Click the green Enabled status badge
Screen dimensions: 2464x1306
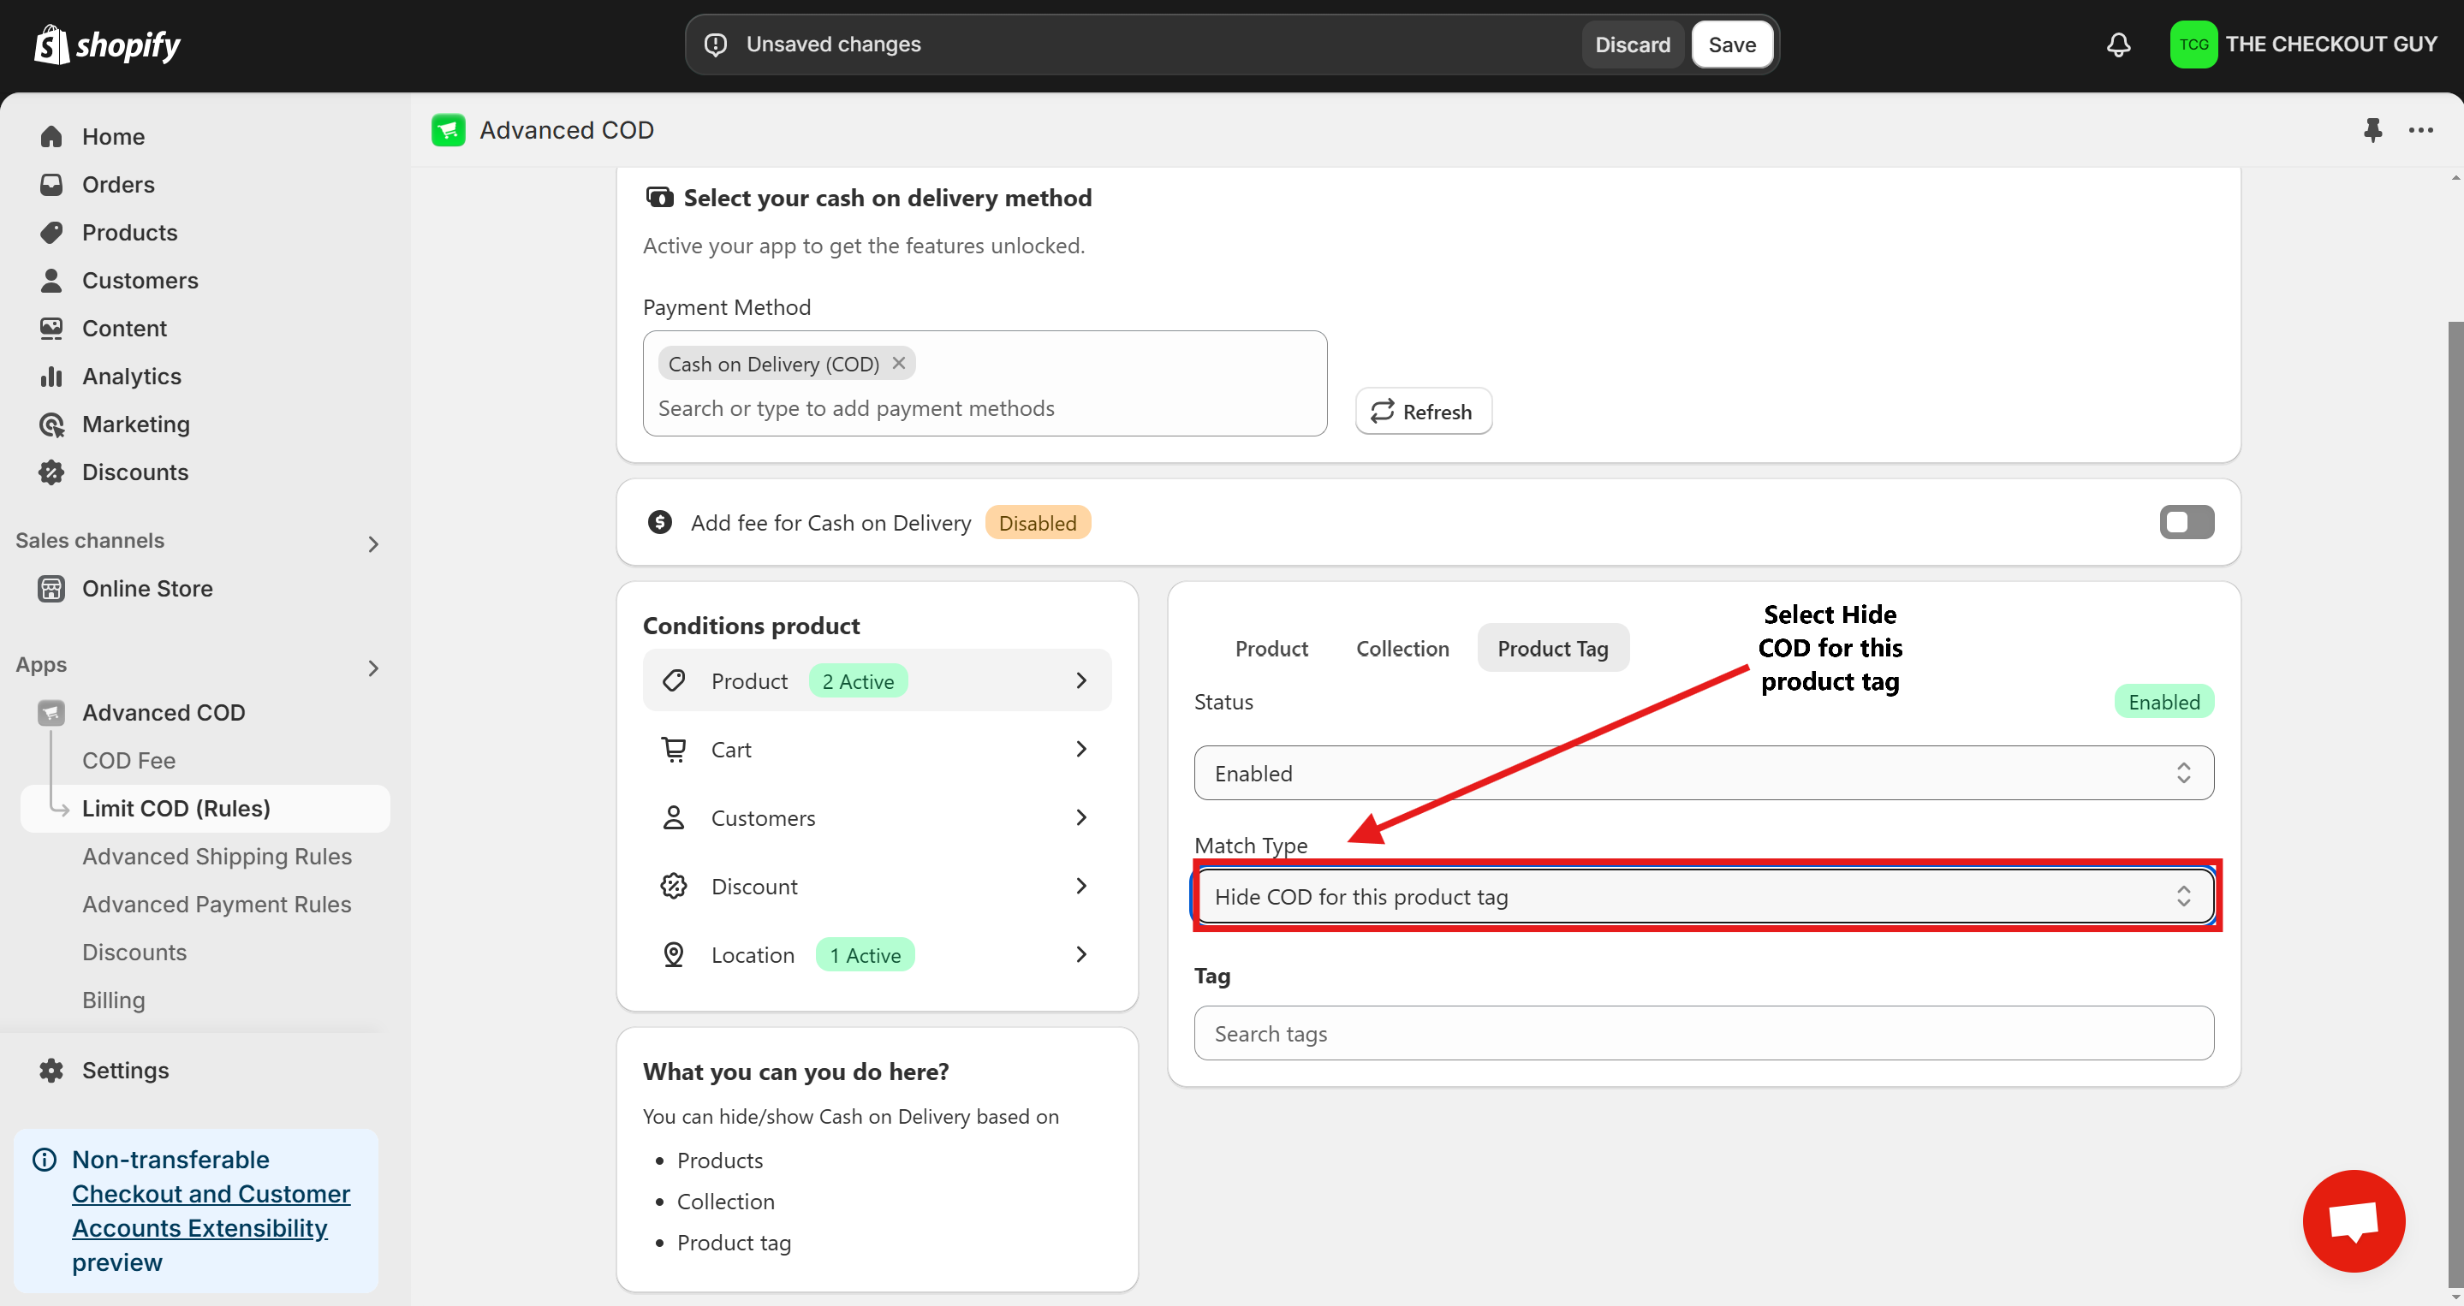click(x=2163, y=701)
